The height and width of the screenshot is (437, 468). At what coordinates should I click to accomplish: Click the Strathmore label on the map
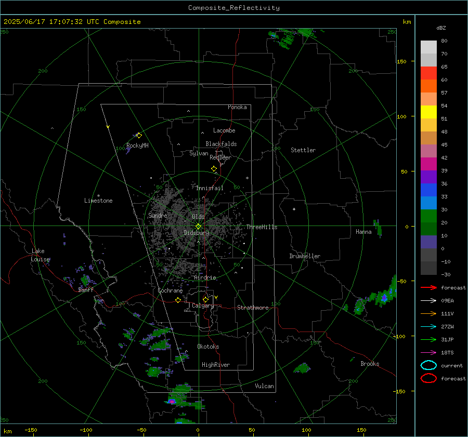tap(253, 308)
